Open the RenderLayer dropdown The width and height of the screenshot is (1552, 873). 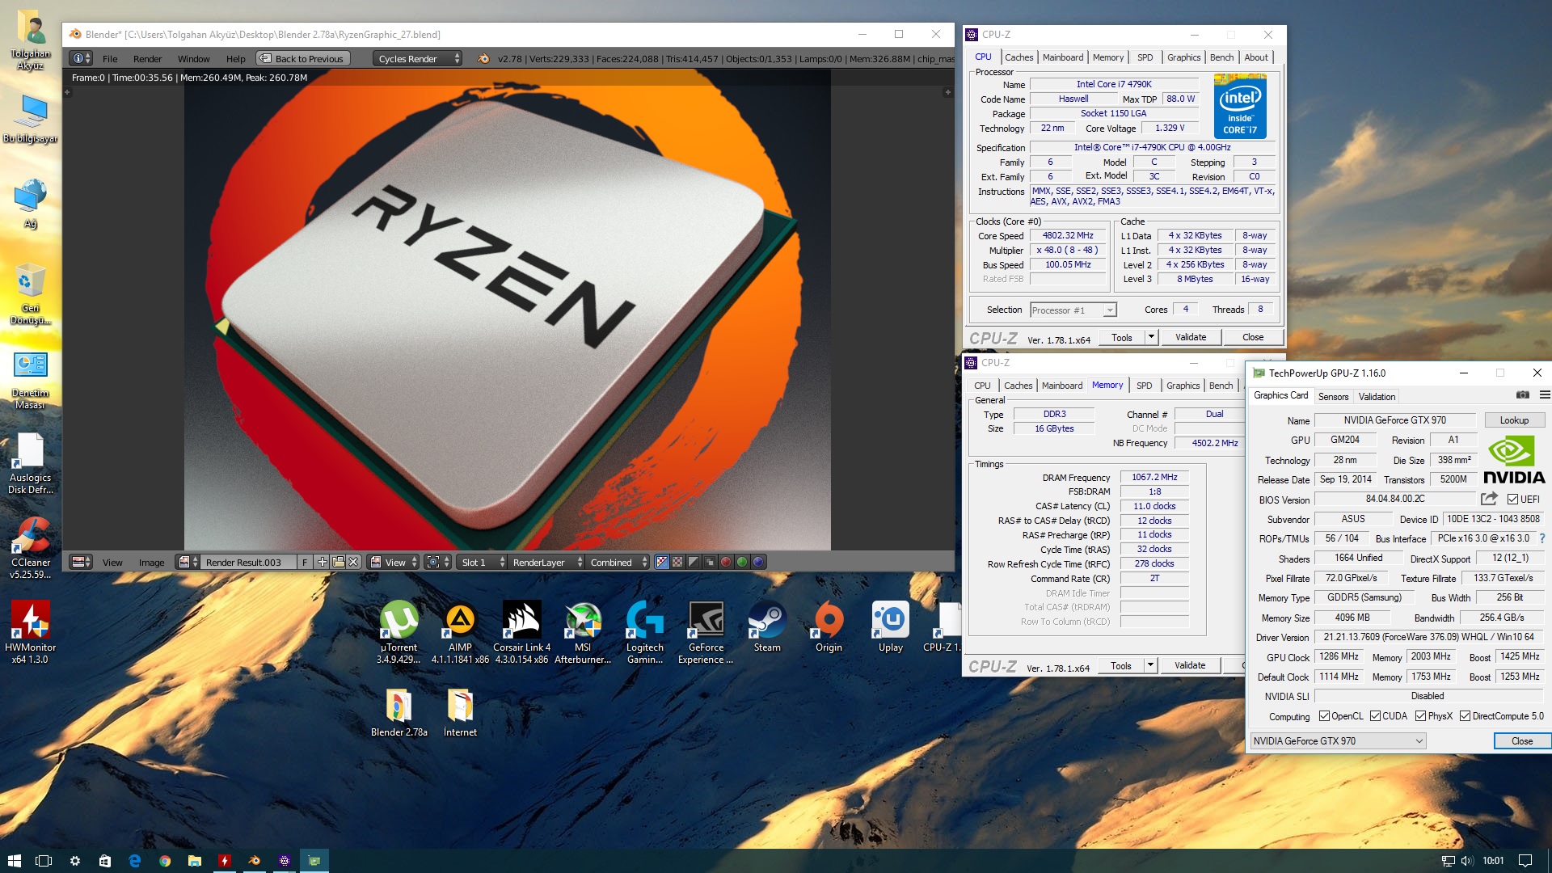pyautogui.click(x=546, y=562)
